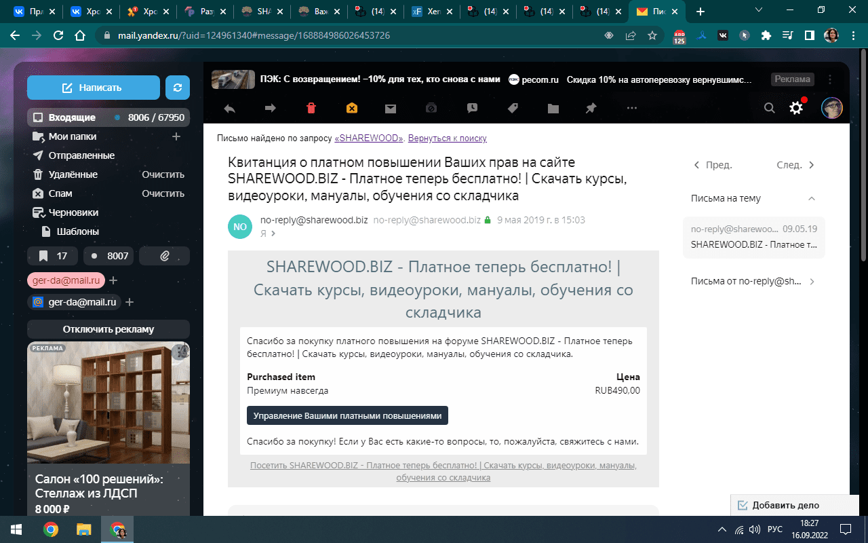This screenshot has height=543, width=868.
Task: Expand Письма от no-reply@sh... section
Action: pos(812,281)
